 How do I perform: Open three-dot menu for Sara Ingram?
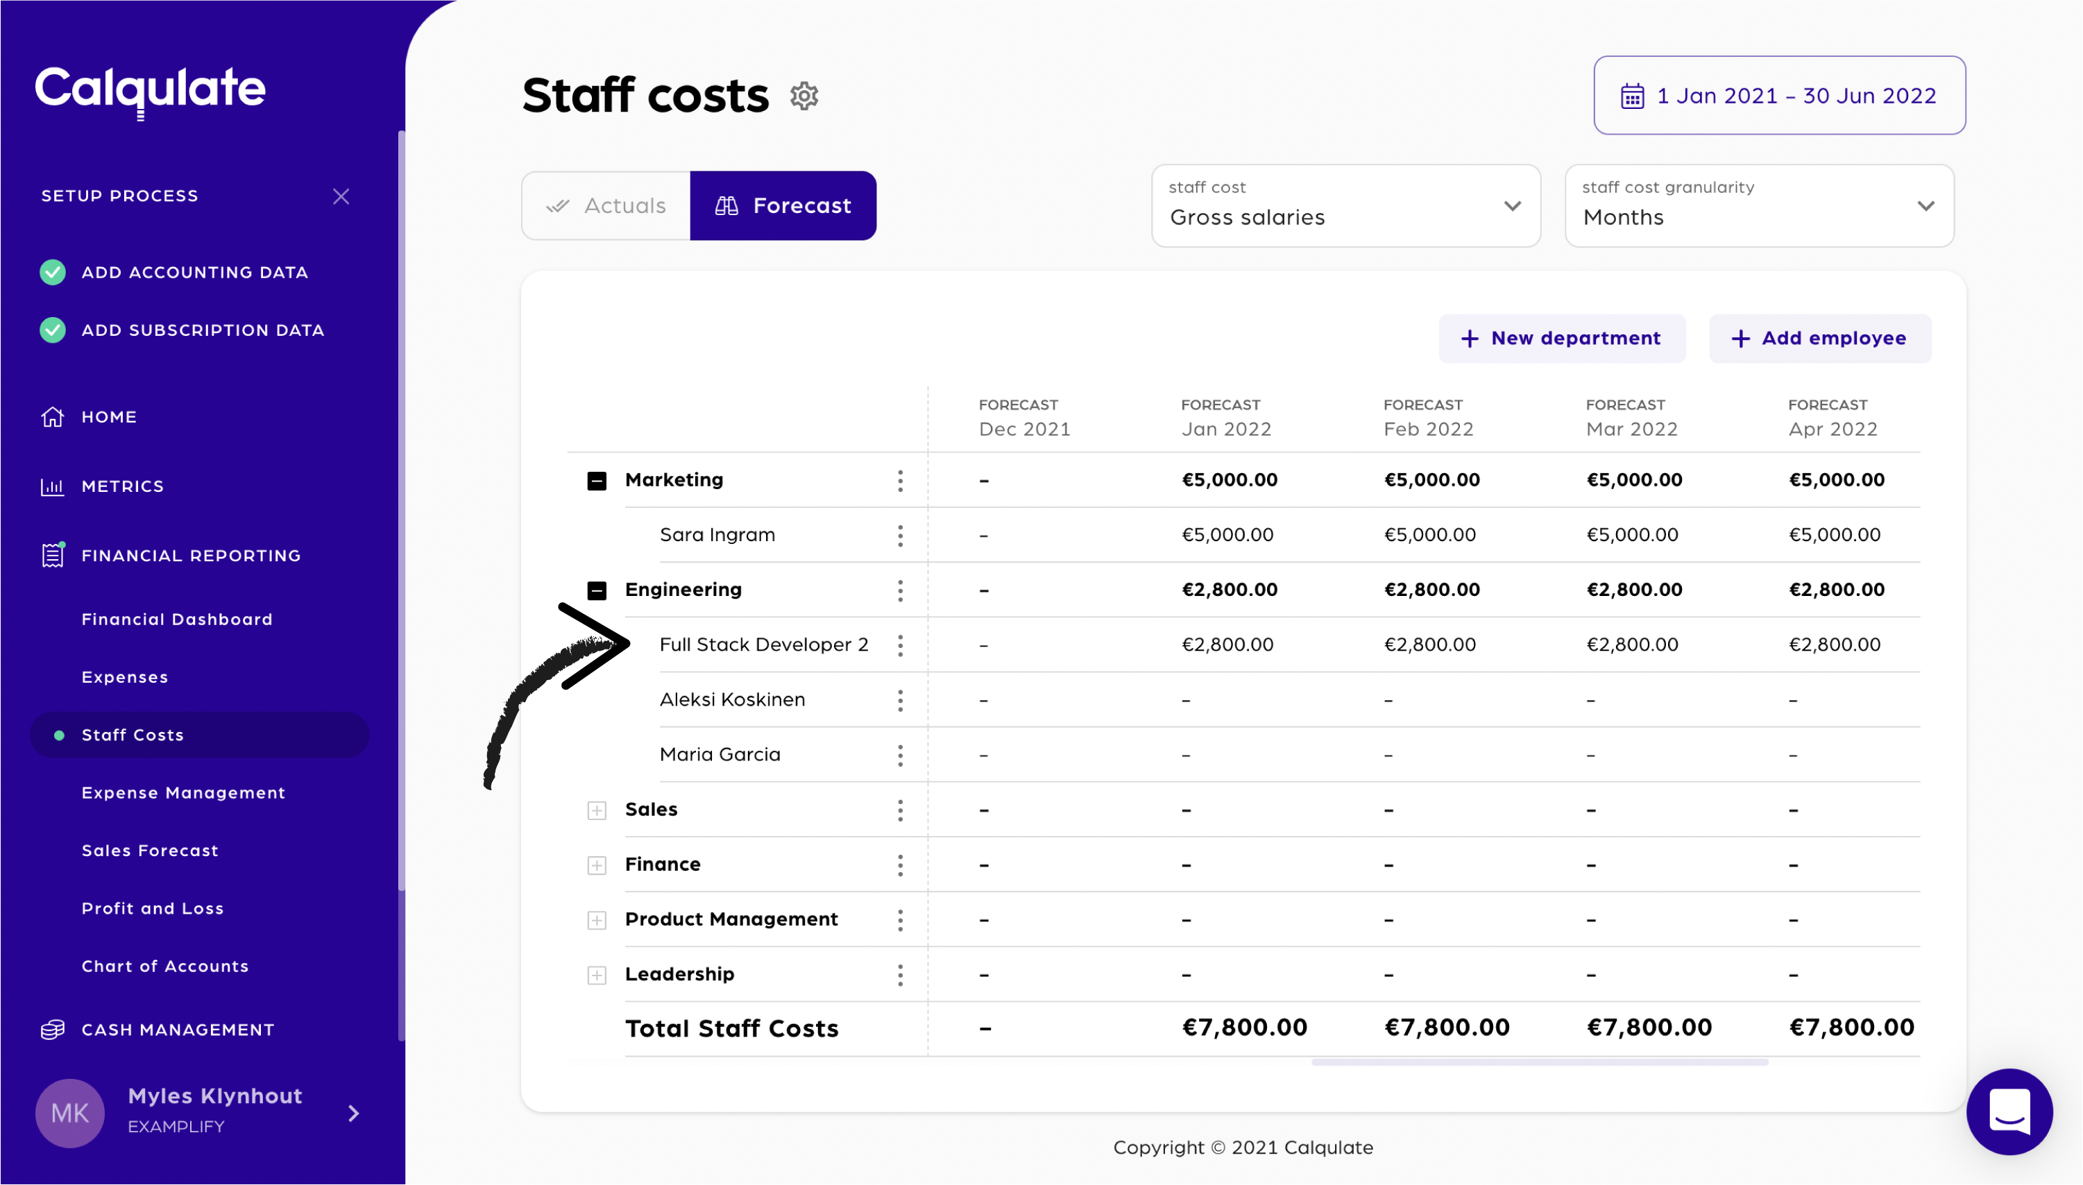pos(900,536)
